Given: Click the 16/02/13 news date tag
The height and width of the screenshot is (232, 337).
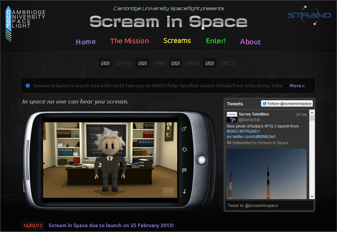Looking at the screenshot, I should coord(33,226).
